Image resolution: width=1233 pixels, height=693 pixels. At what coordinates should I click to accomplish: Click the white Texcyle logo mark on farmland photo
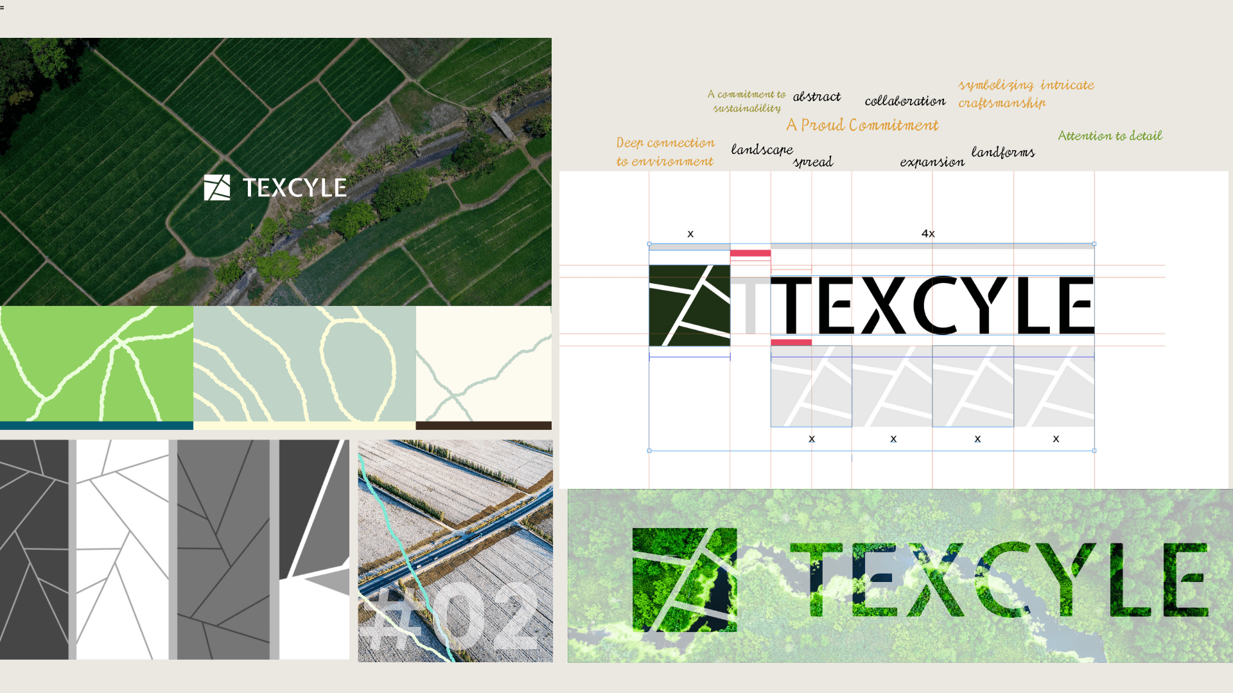click(x=217, y=187)
